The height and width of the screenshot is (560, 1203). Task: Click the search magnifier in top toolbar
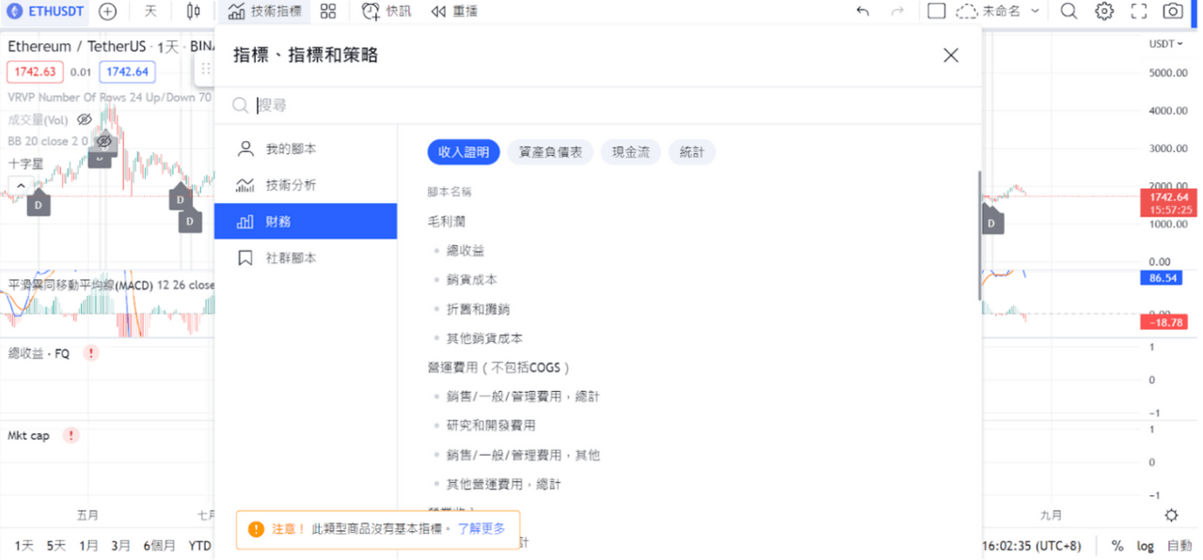1068,11
